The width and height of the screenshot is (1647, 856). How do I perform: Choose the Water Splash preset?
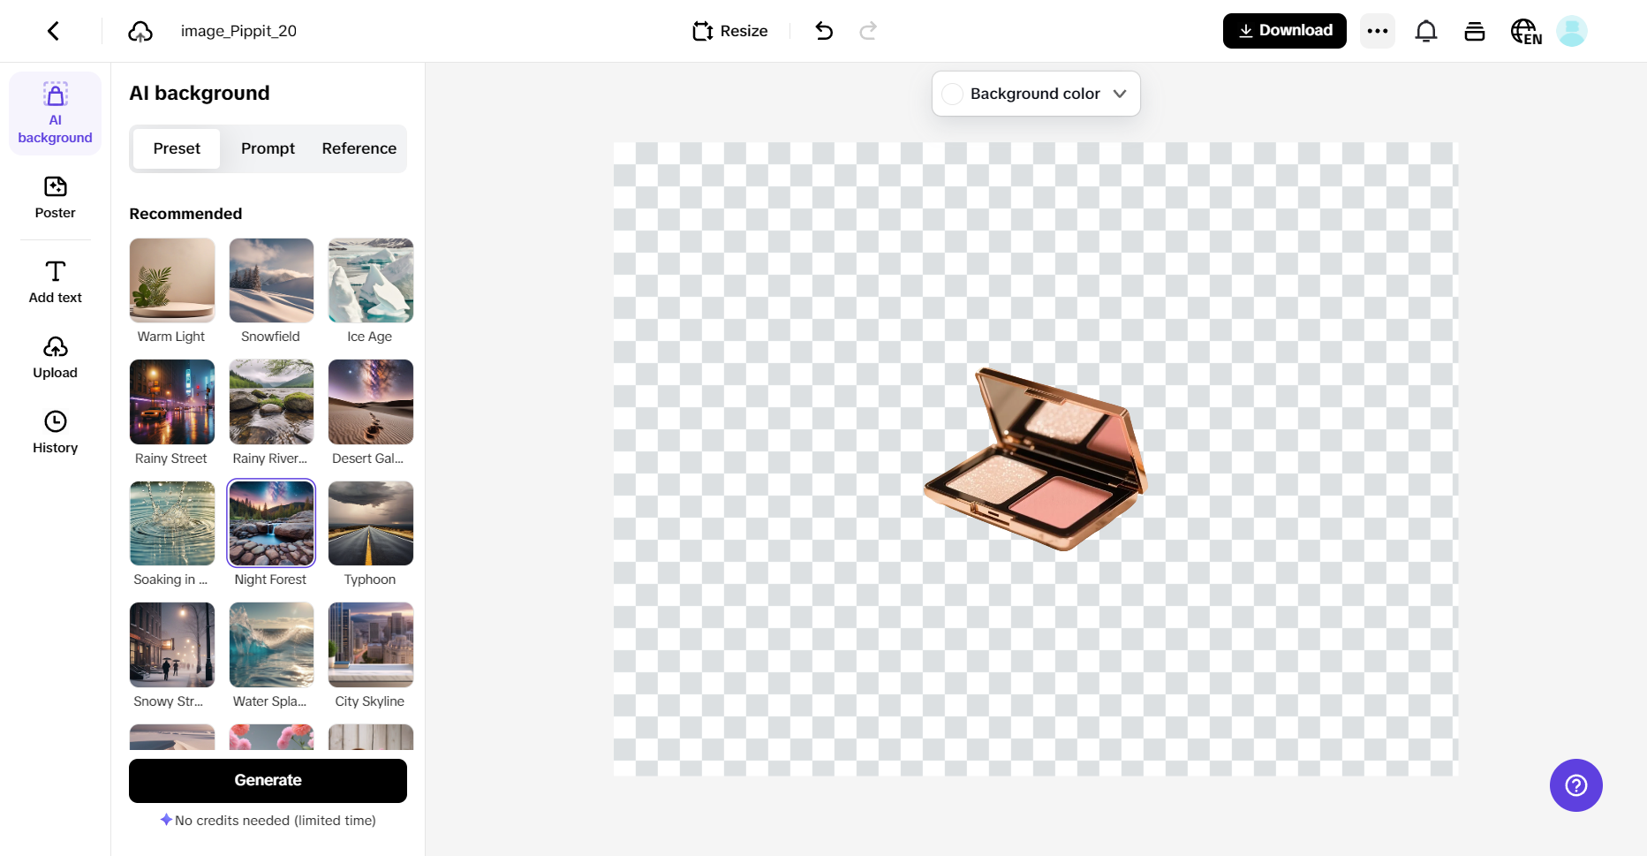click(x=271, y=645)
